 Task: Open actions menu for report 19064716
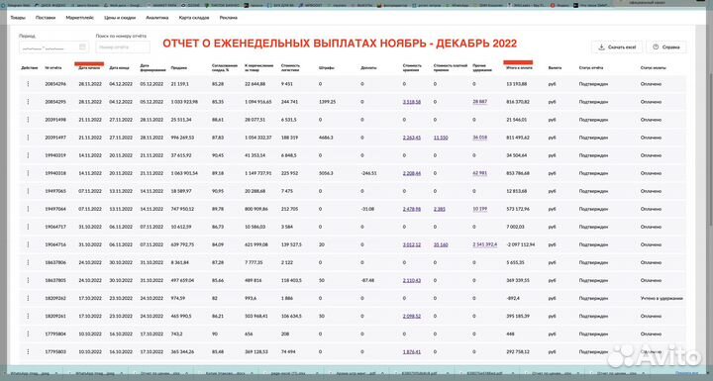pos(28,244)
